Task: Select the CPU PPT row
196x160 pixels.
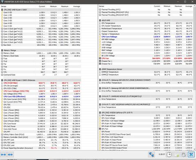Action: click(41, 132)
